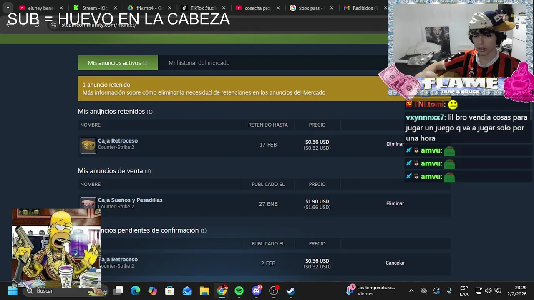Close the 'cosecha' tab
This screenshot has height=300, width=534.
coord(278,8)
